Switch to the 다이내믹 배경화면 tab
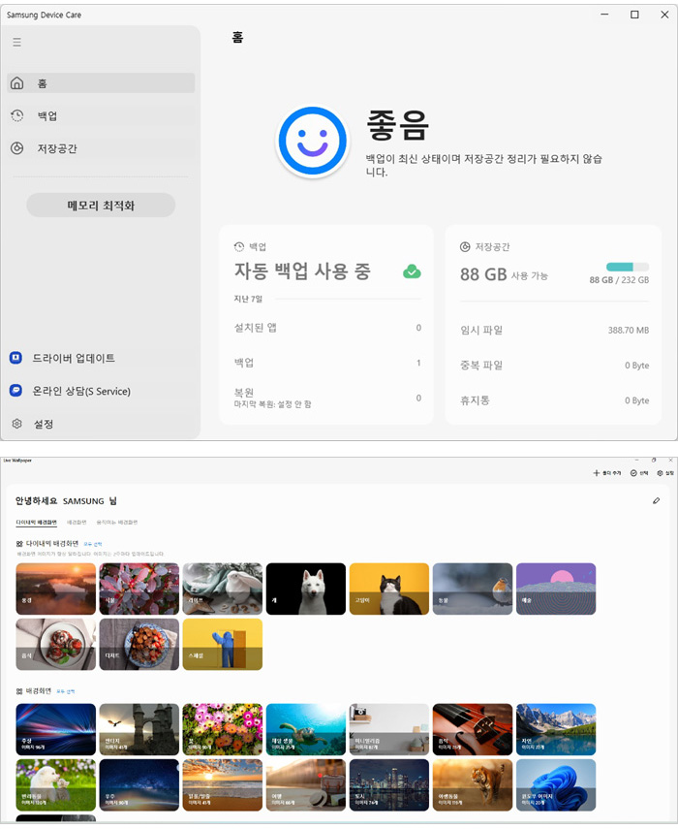This screenshot has height=829, width=678. pyautogui.click(x=36, y=523)
